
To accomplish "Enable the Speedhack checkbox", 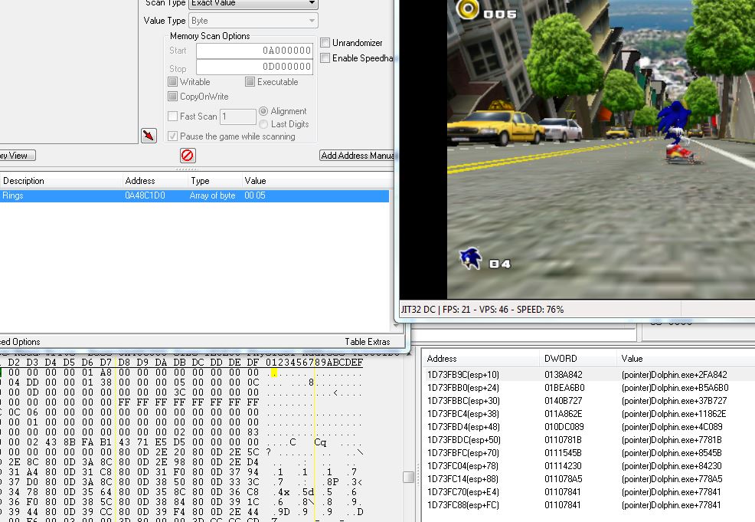I will (x=325, y=58).
